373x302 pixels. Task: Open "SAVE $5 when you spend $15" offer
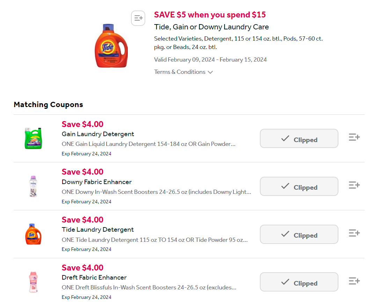(x=210, y=15)
